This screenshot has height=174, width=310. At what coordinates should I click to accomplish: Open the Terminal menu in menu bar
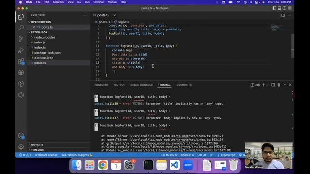pyautogui.click(x=98, y=2)
